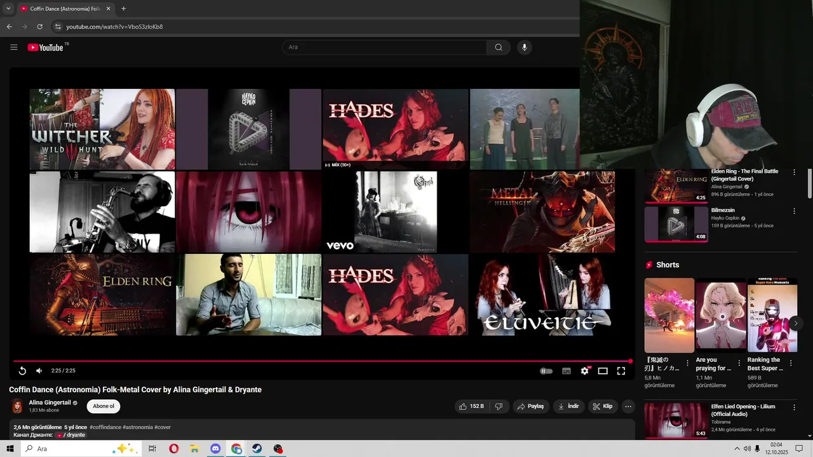Expand hidden system tray icons chevron
The image size is (813, 457).
click(737, 449)
